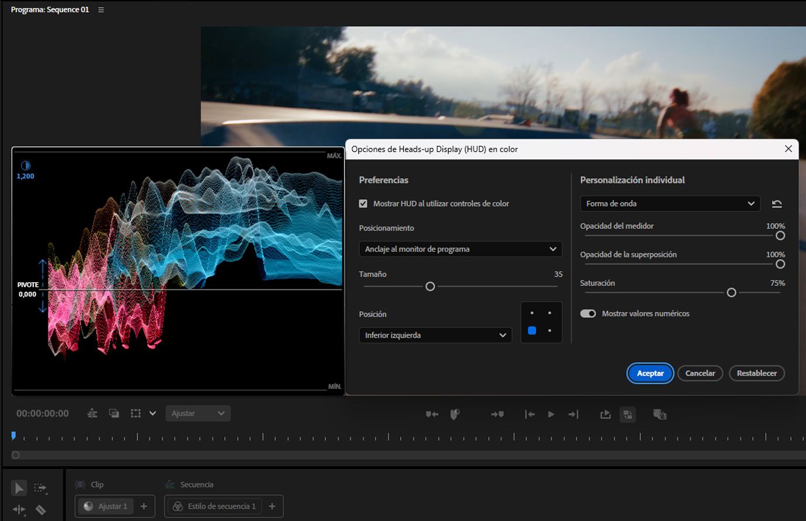
Task: Select the Razor tool
Action: click(x=40, y=510)
